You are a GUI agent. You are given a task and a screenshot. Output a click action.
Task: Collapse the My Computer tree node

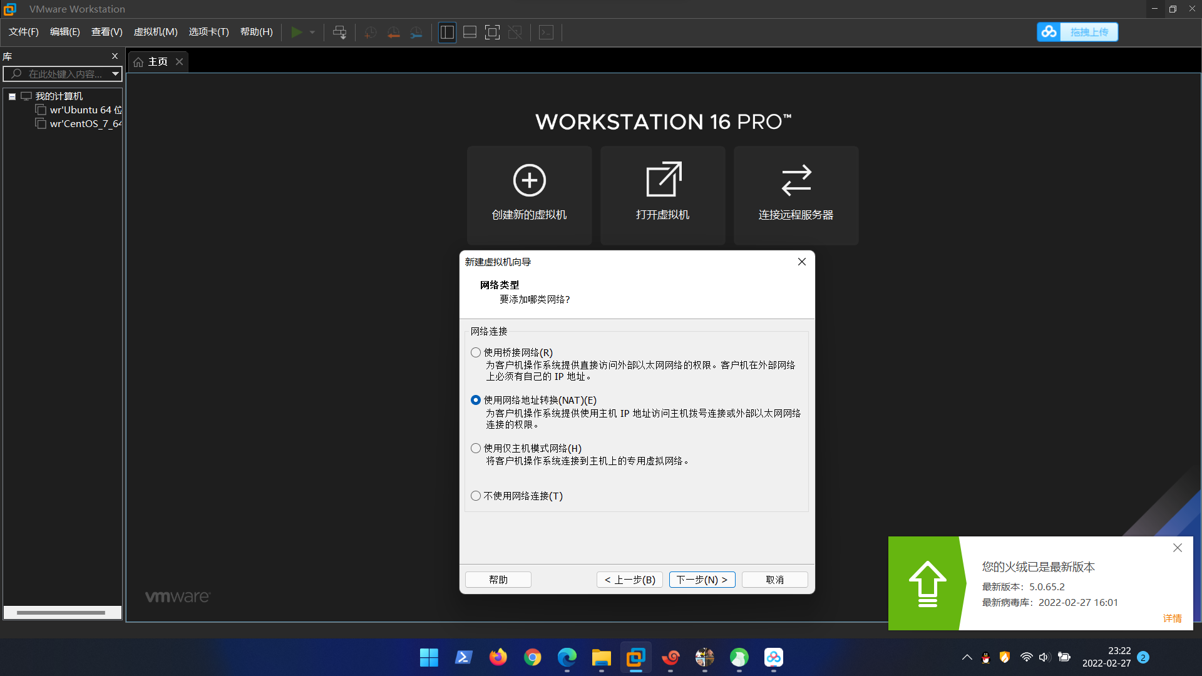[x=12, y=96]
